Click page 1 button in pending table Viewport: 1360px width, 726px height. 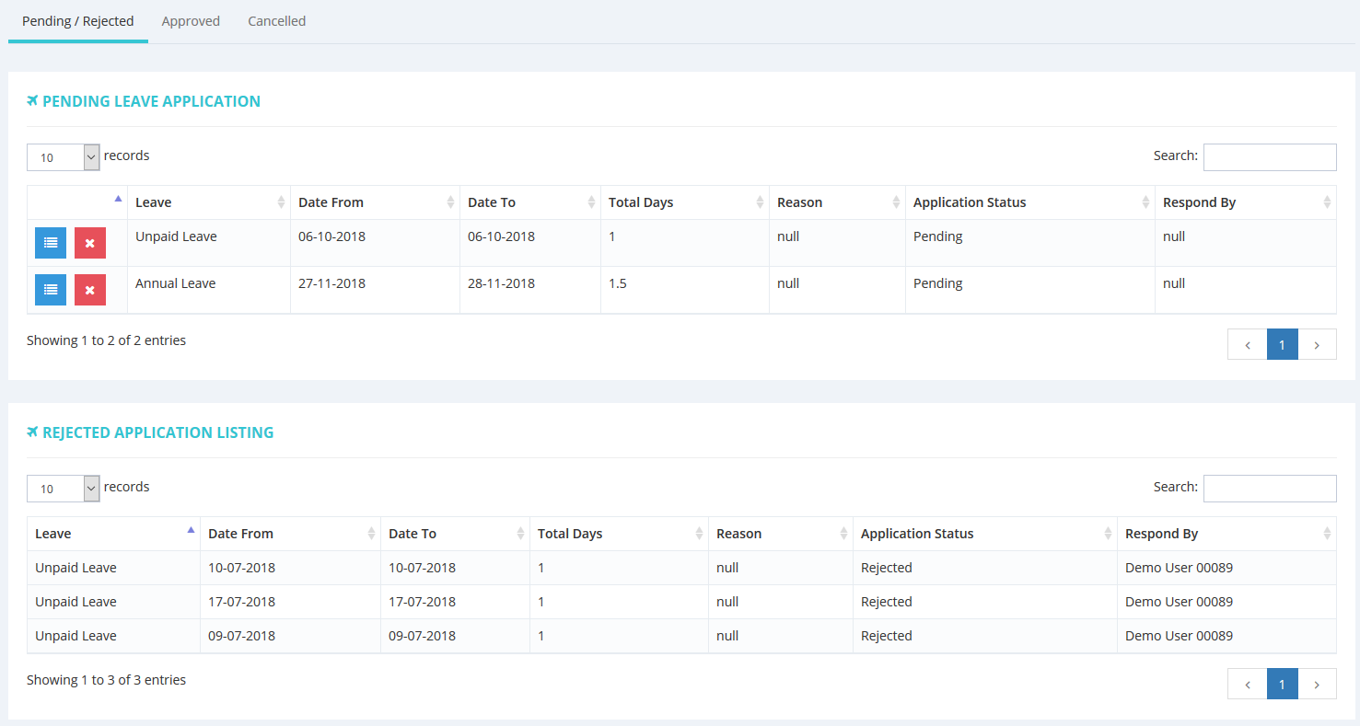(1282, 344)
